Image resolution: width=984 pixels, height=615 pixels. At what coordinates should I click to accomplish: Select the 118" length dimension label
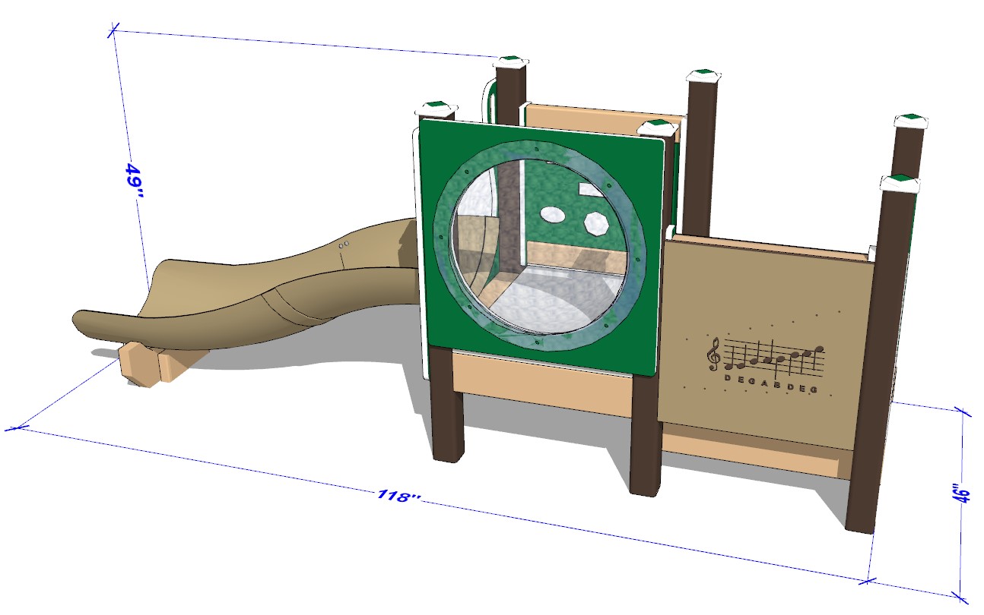coord(398,497)
